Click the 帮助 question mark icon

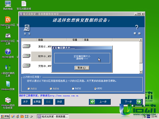tap(137, 27)
